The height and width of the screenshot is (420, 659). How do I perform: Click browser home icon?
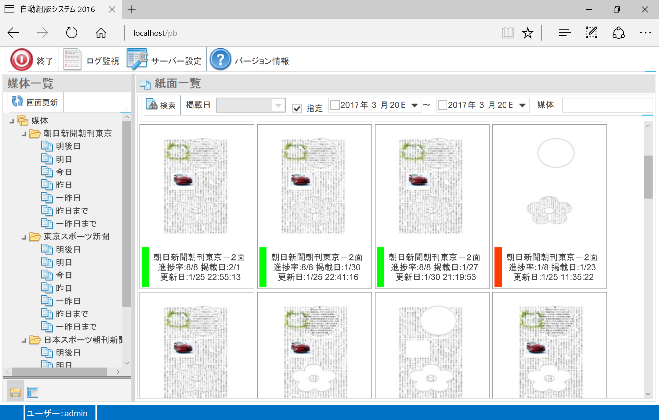click(101, 33)
